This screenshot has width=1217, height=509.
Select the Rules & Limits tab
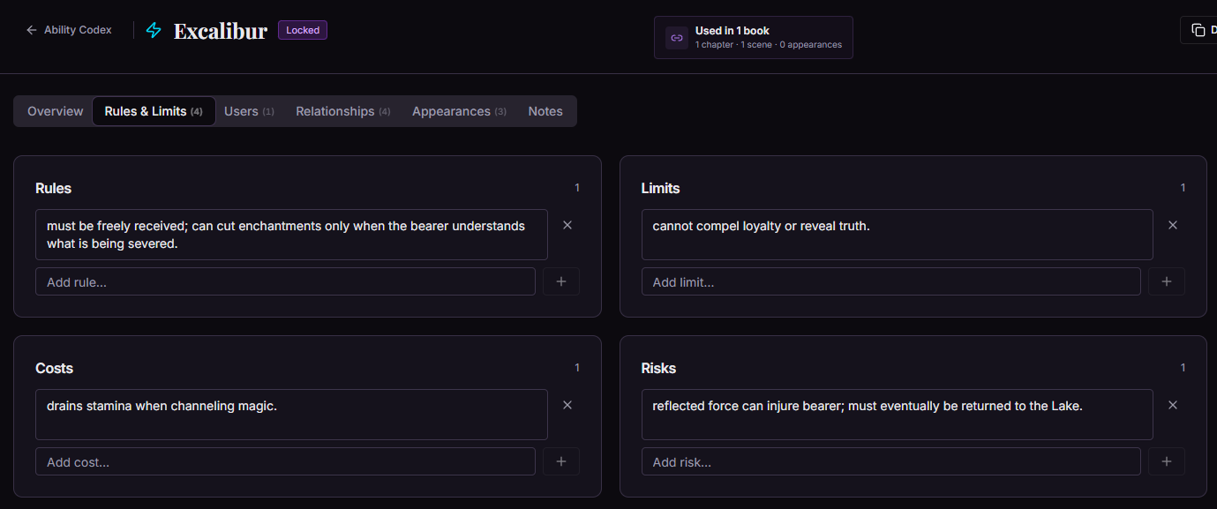(x=154, y=111)
